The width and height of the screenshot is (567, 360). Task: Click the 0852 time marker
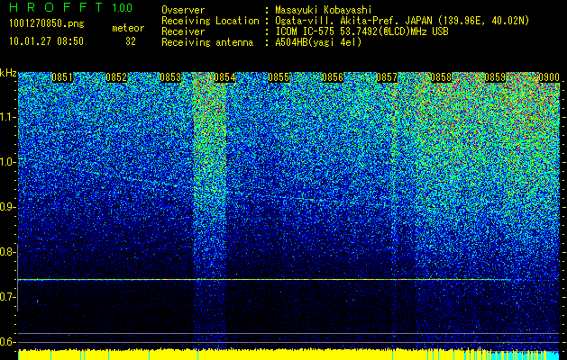pyautogui.click(x=116, y=77)
